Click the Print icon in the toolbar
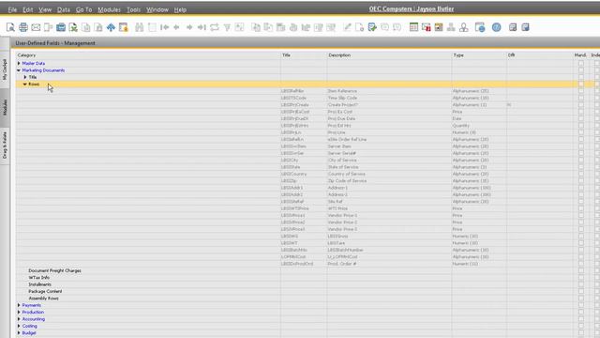 [23, 27]
